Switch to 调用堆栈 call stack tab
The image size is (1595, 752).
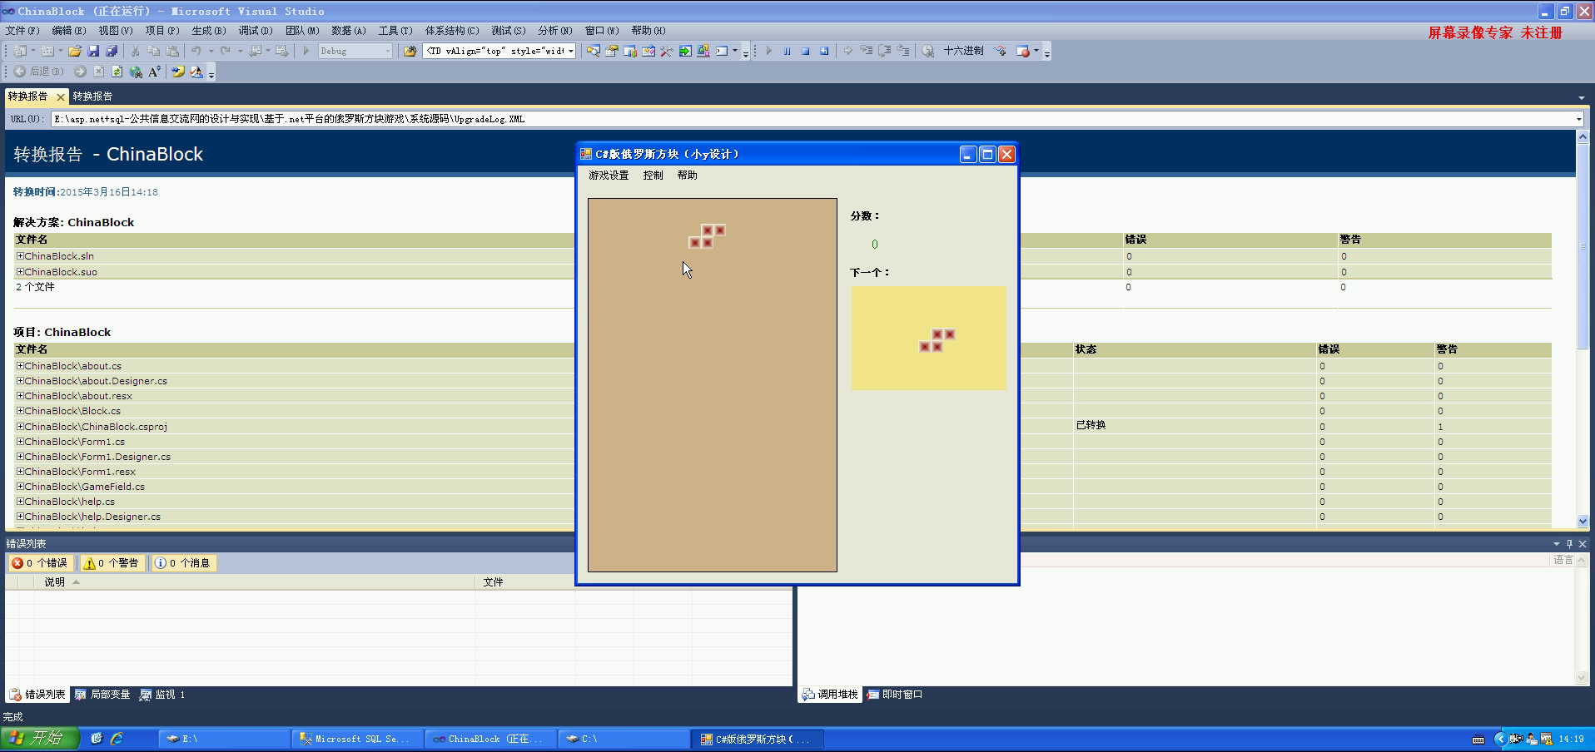point(830,695)
